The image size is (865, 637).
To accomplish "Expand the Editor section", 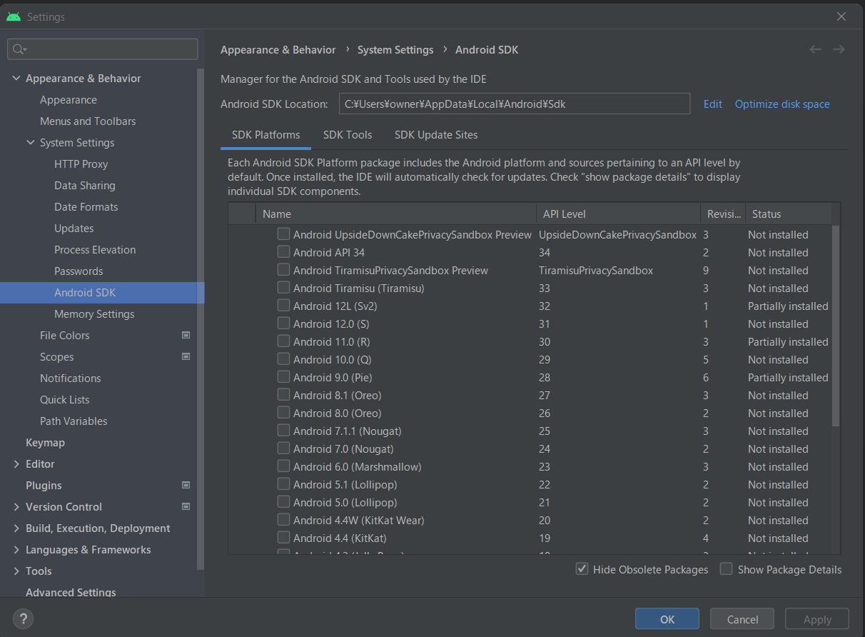I will 16,463.
